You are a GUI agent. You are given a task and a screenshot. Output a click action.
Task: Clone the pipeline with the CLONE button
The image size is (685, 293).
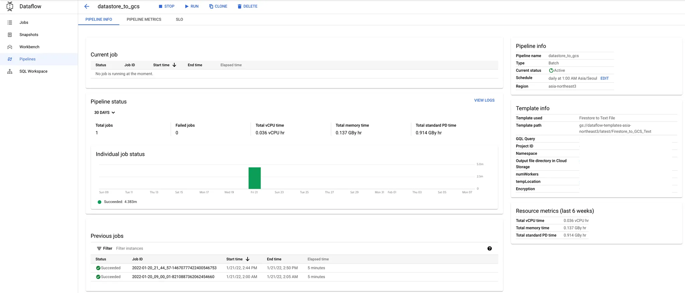coord(218,6)
